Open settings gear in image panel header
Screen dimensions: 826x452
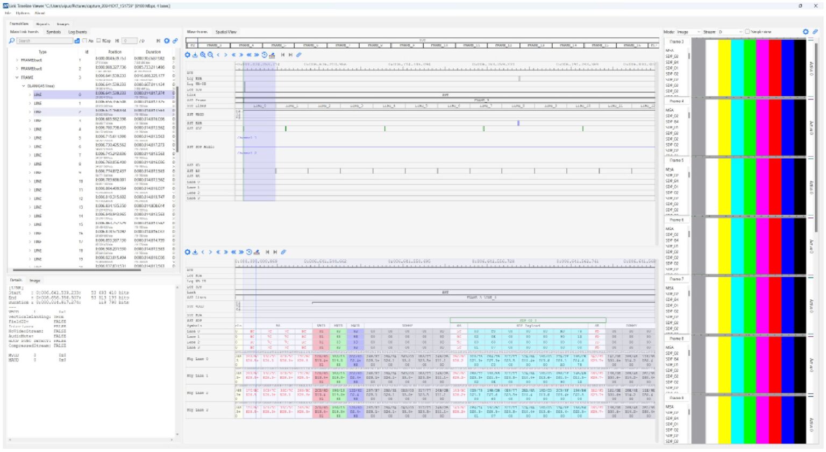click(x=806, y=32)
